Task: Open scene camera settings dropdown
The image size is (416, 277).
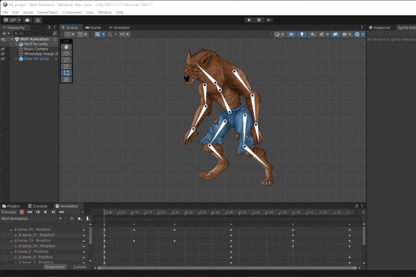Action: [x=347, y=34]
